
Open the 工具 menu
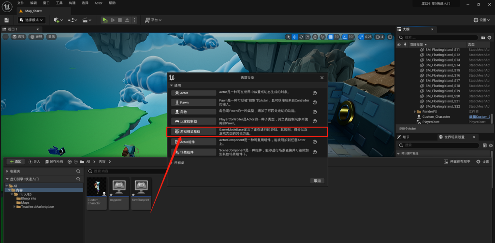pos(59,3)
